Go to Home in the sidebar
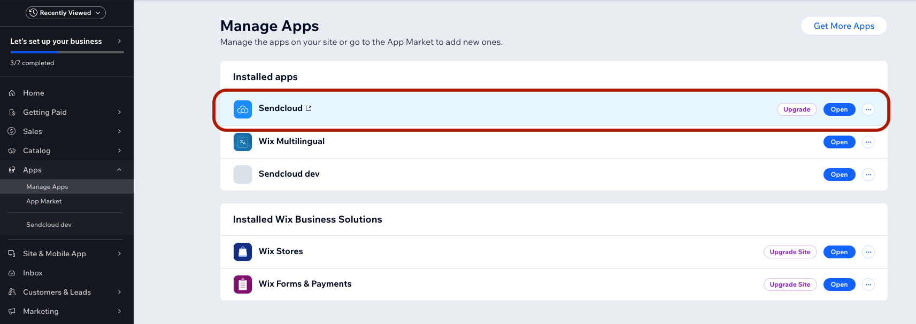Screen dimensions: 916x324 click(67, 93)
